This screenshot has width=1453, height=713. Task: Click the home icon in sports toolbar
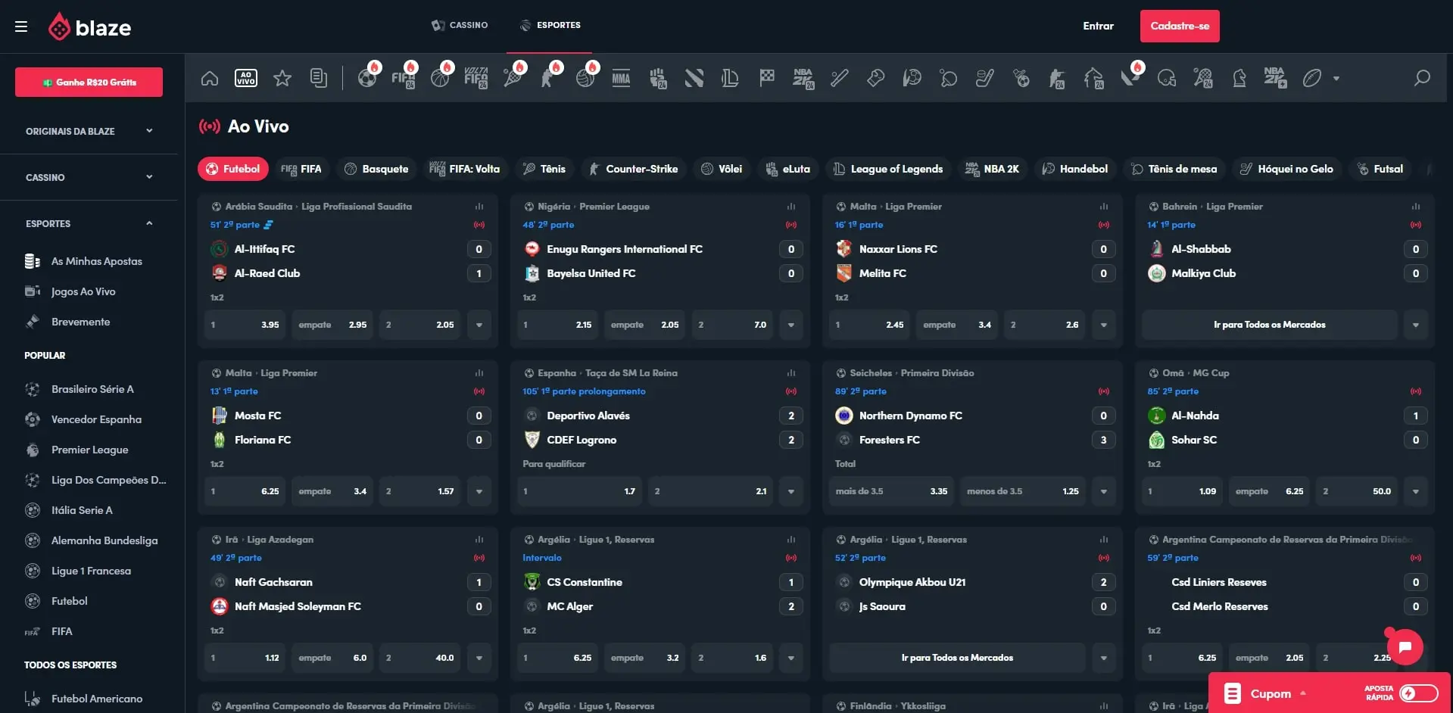[210, 78]
